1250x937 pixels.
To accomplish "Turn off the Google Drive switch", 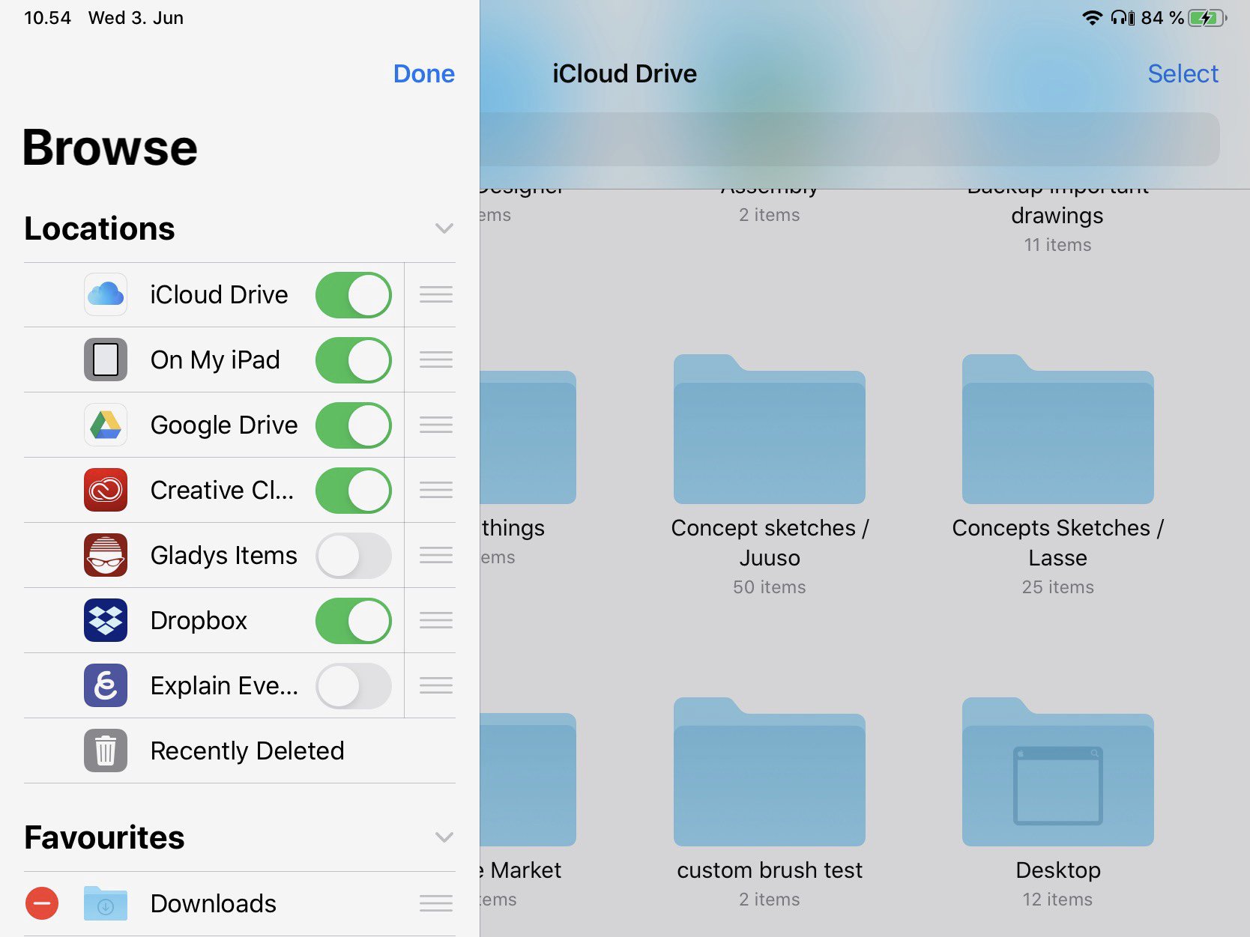I will 354,425.
